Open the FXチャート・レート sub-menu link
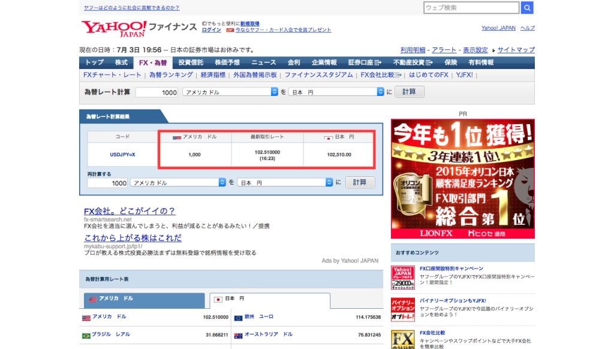Image resolution: width=614 pixels, height=349 pixels. click(x=112, y=75)
